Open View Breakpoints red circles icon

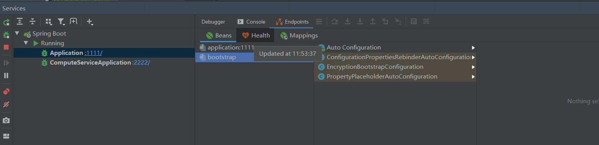tap(6, 92)
